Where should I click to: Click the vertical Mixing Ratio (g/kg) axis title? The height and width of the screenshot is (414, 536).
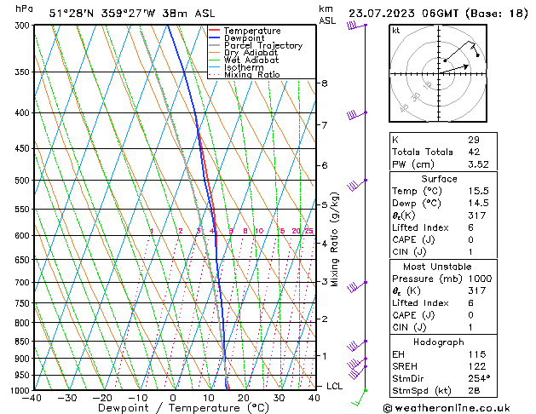click(x=335, y=239)
